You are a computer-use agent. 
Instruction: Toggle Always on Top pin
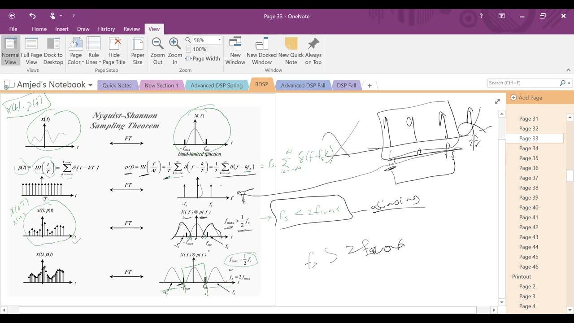coord(313,51)
